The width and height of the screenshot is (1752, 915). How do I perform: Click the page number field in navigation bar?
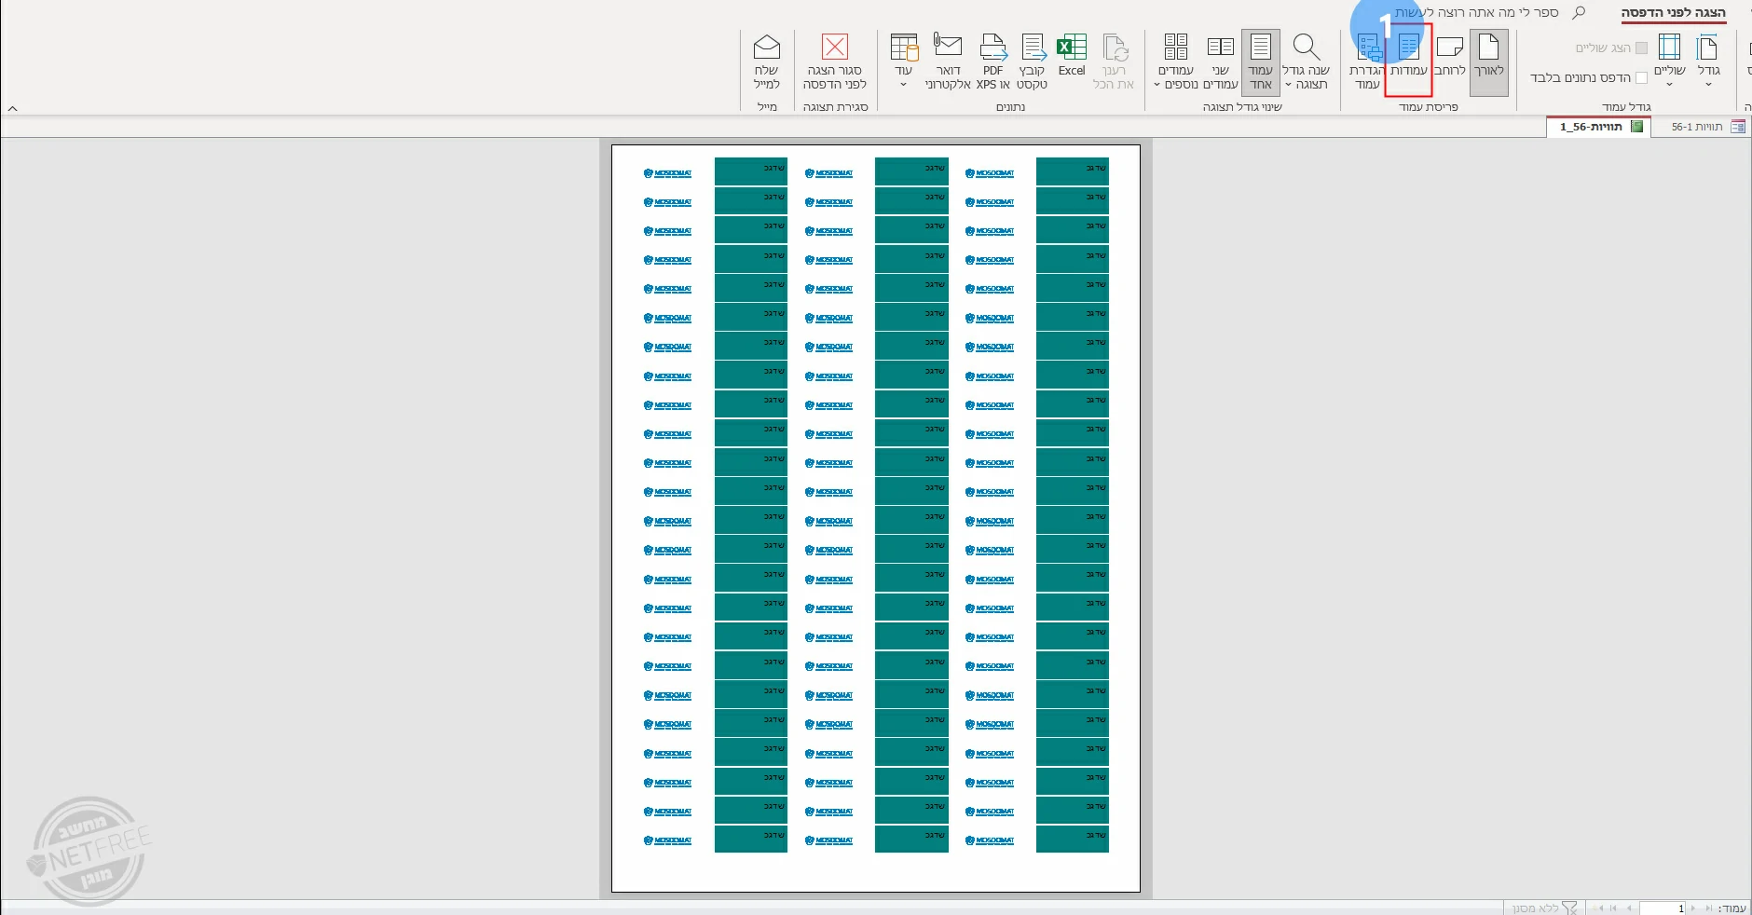tap(1662, 908)
